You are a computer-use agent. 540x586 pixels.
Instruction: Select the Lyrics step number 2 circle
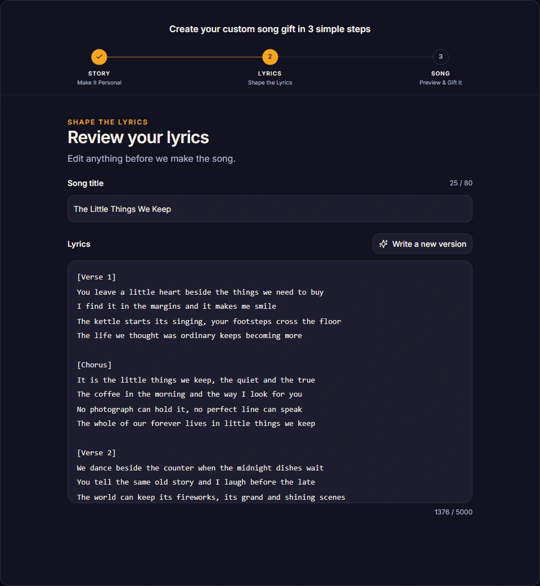270,57
